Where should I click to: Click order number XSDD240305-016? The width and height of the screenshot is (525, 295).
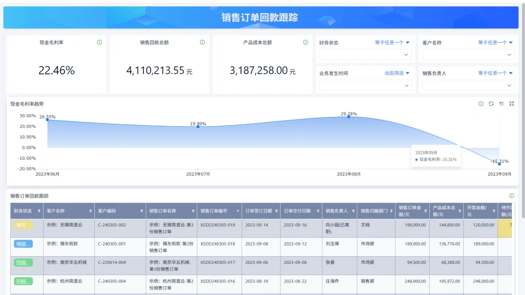pos(218,281)
